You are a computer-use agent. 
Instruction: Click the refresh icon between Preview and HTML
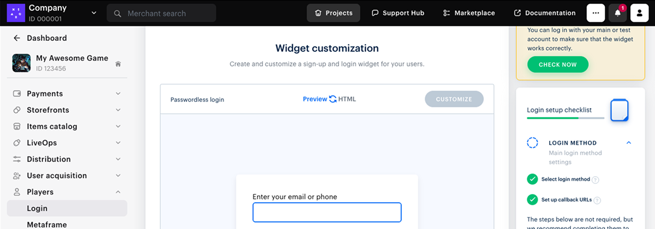[332, 99]
